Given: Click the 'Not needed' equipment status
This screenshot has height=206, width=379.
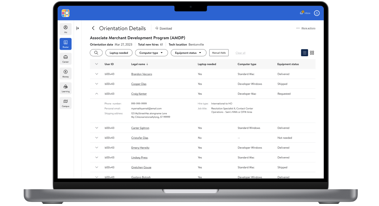Looking at the screenshot, I should click(285, 138).
